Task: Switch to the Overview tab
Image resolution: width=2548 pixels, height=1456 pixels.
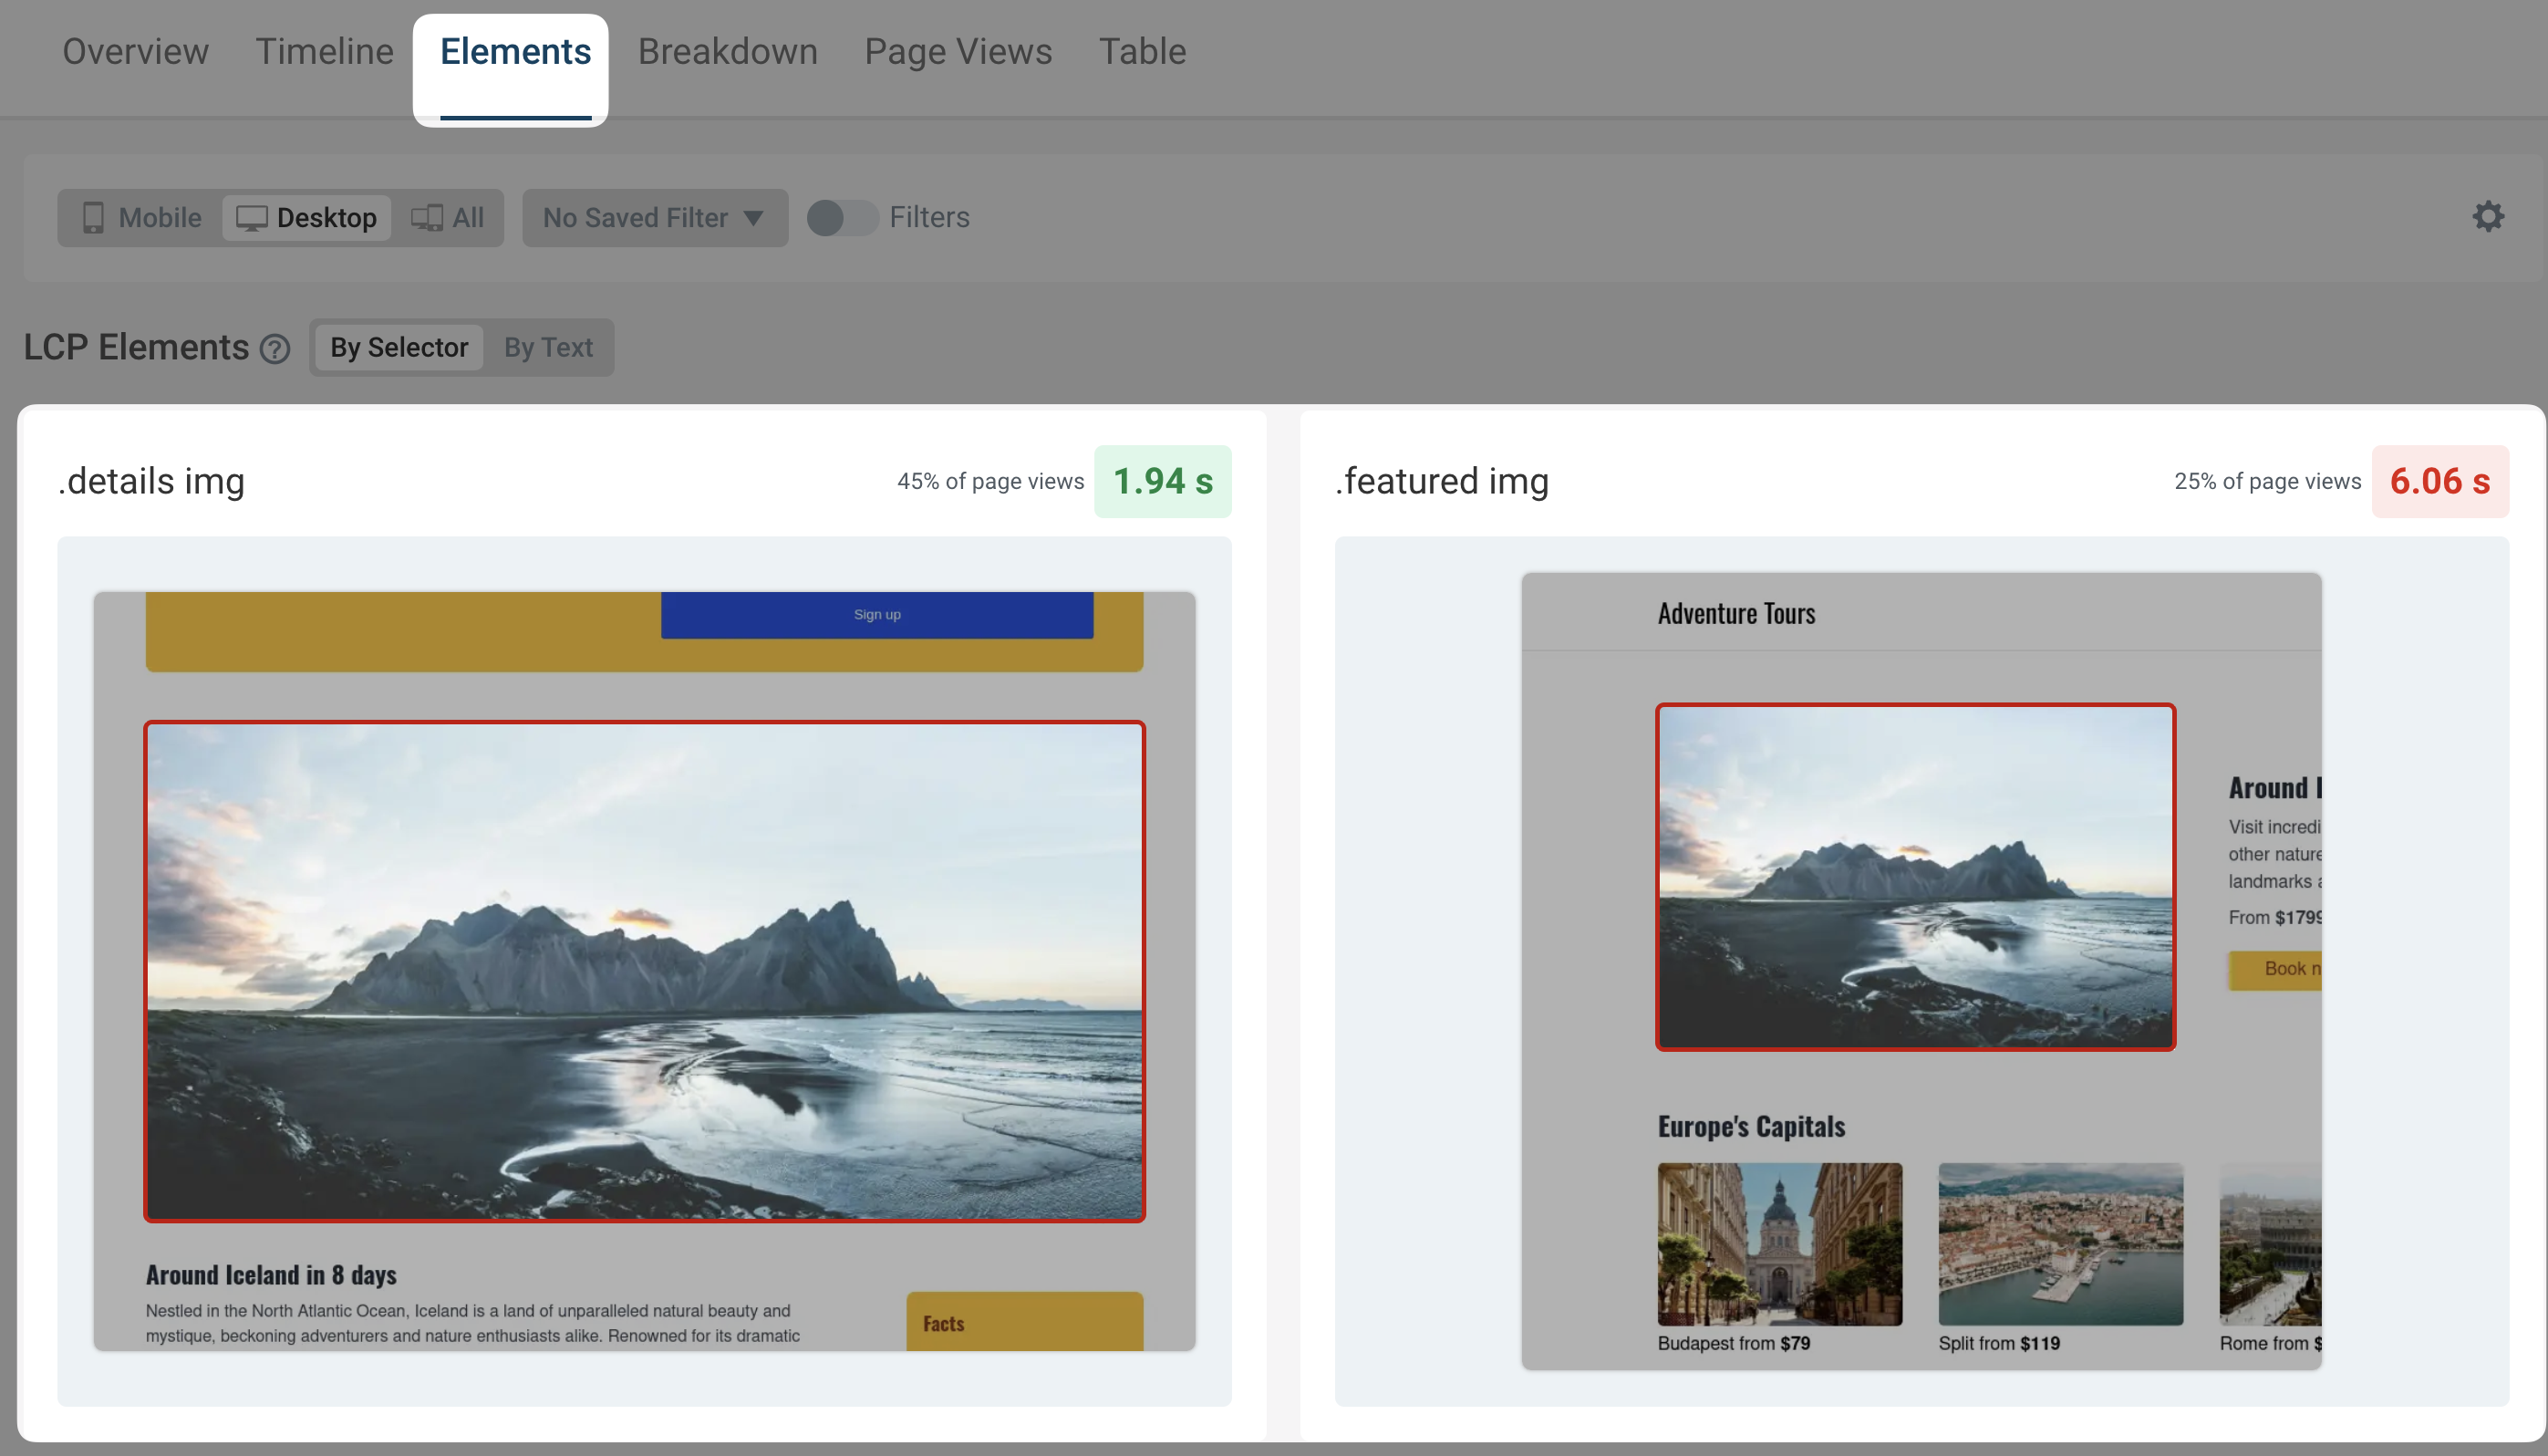Action: click(x=136, y=51)
